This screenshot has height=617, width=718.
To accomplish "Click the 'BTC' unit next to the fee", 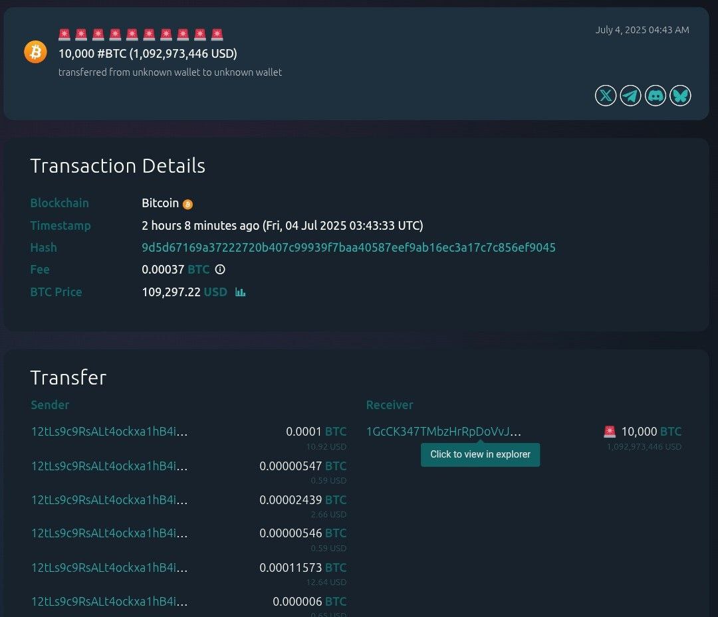I will 199,270.
